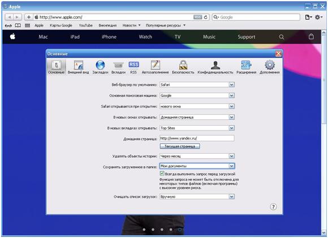
Task: Go forward with the browser forward arrow
Action: click(x=17, y=17)
